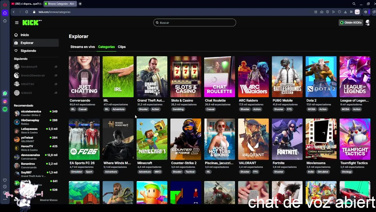Image resolution: width=376 pixels, height=212 pixels.
Task: Click the Buscar search field
Action: [194, 23]
